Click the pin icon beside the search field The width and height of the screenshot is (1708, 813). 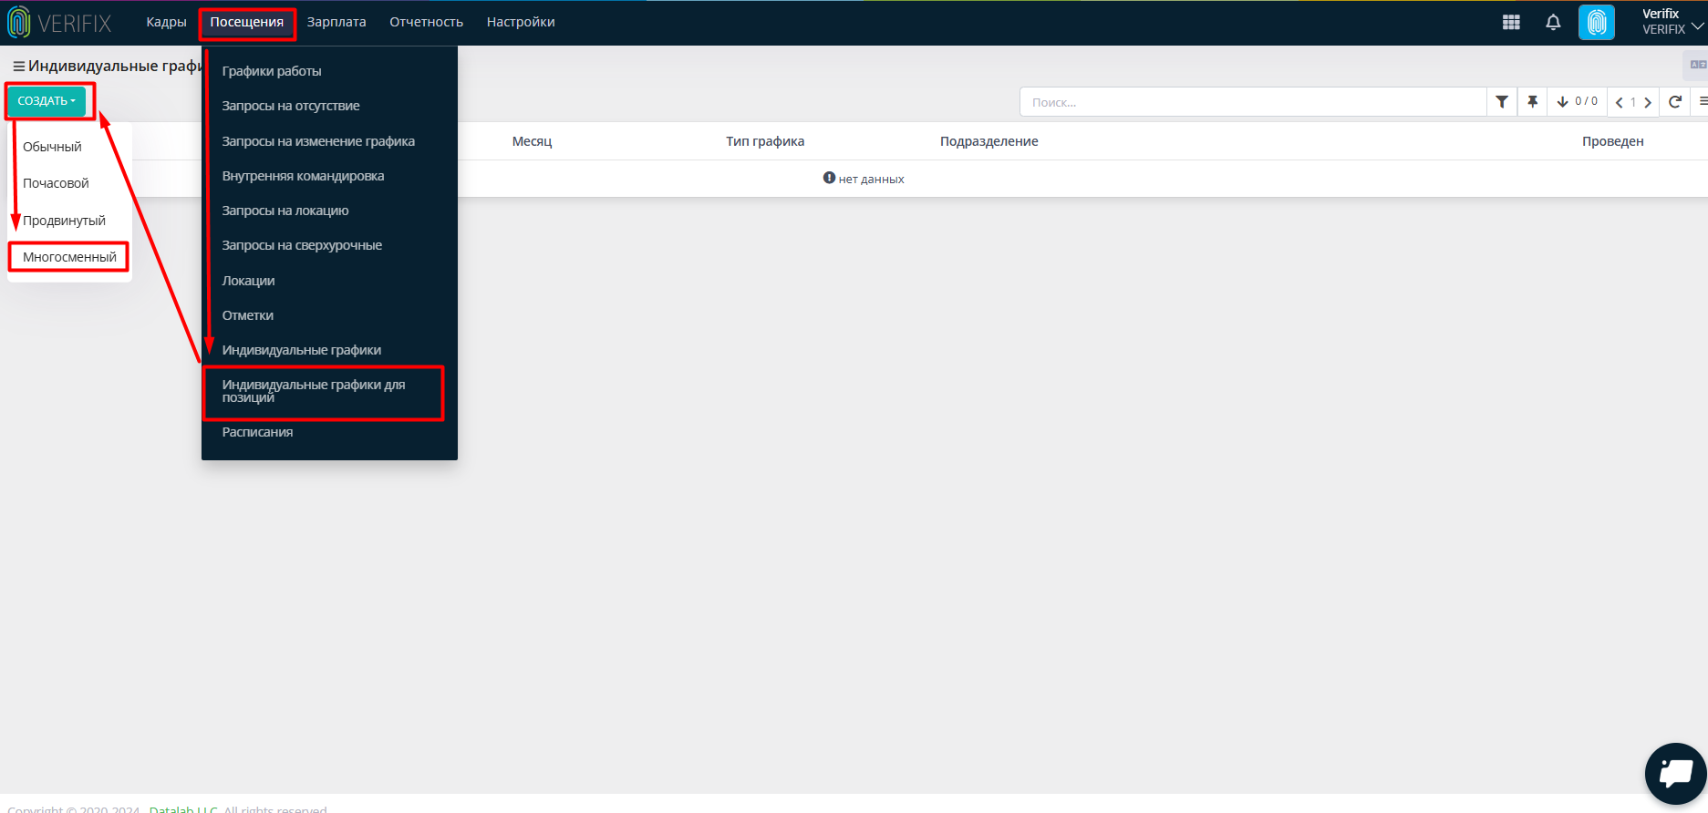(1533, 102)
